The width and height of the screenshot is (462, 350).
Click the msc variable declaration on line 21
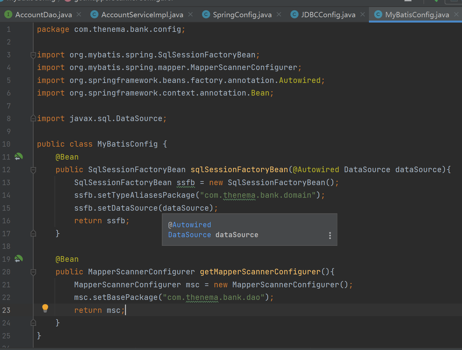pos(193,285)
